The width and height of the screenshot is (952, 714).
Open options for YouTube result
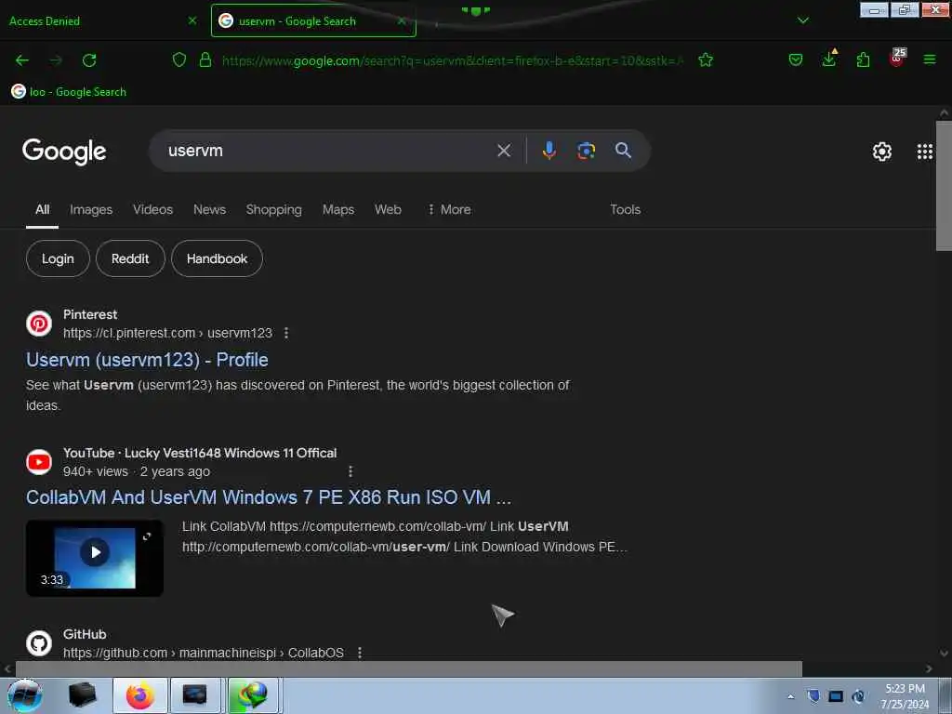click(350, 471)
